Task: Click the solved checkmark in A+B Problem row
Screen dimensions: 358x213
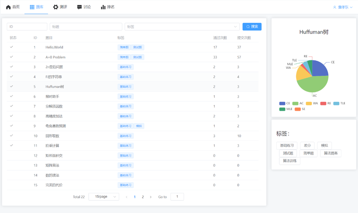Action: (12, 57)
